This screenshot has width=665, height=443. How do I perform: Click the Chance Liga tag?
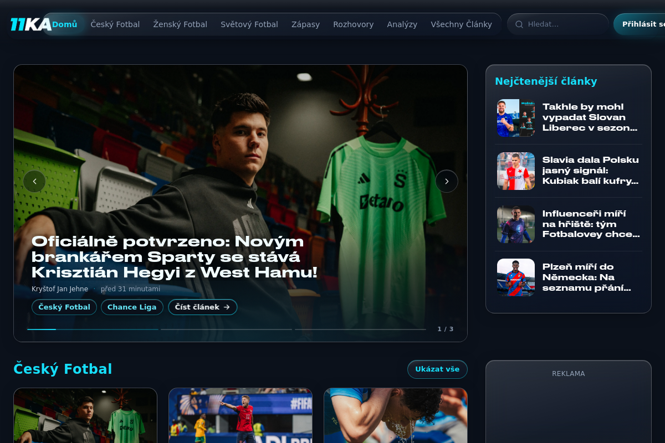(132, 307)
